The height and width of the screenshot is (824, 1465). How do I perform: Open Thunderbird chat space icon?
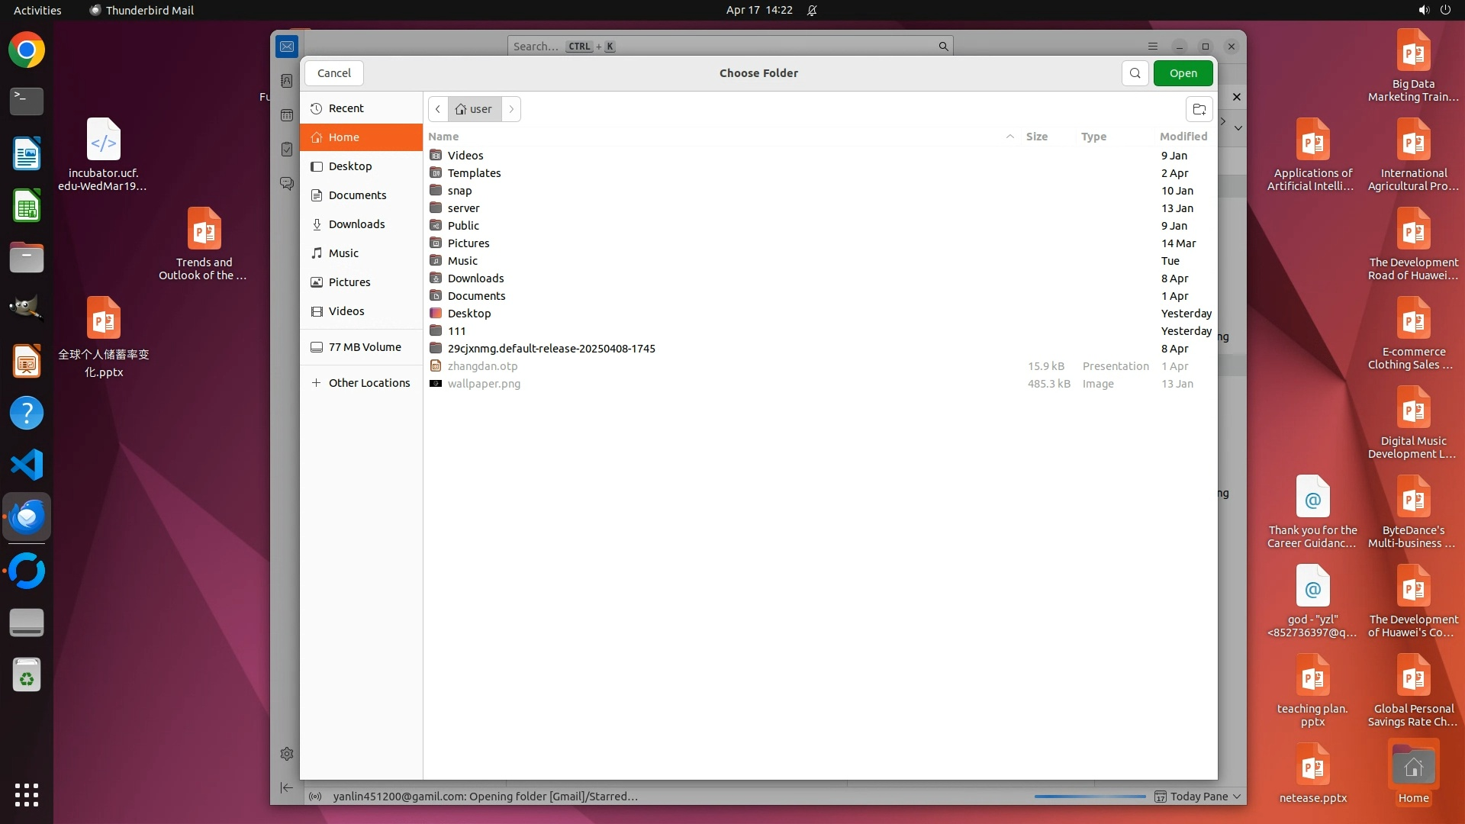coord(287,184)
